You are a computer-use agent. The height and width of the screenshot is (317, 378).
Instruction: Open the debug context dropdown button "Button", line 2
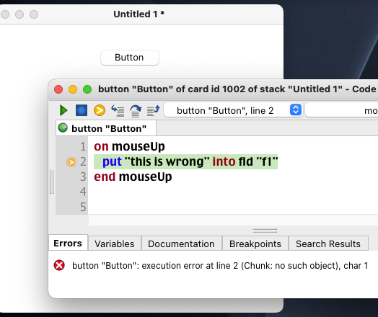point(233,110)
